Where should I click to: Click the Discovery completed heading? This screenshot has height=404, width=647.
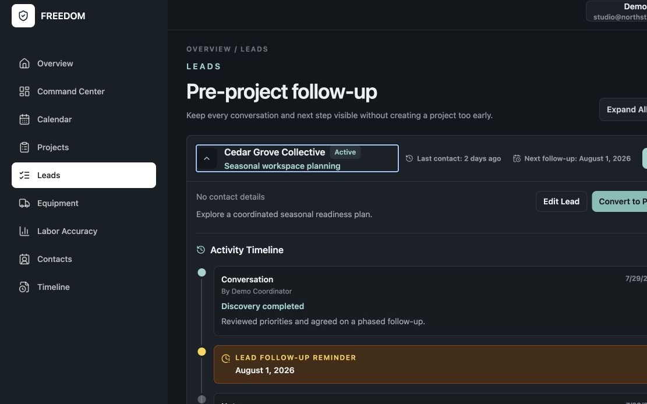tap(263, 306)
